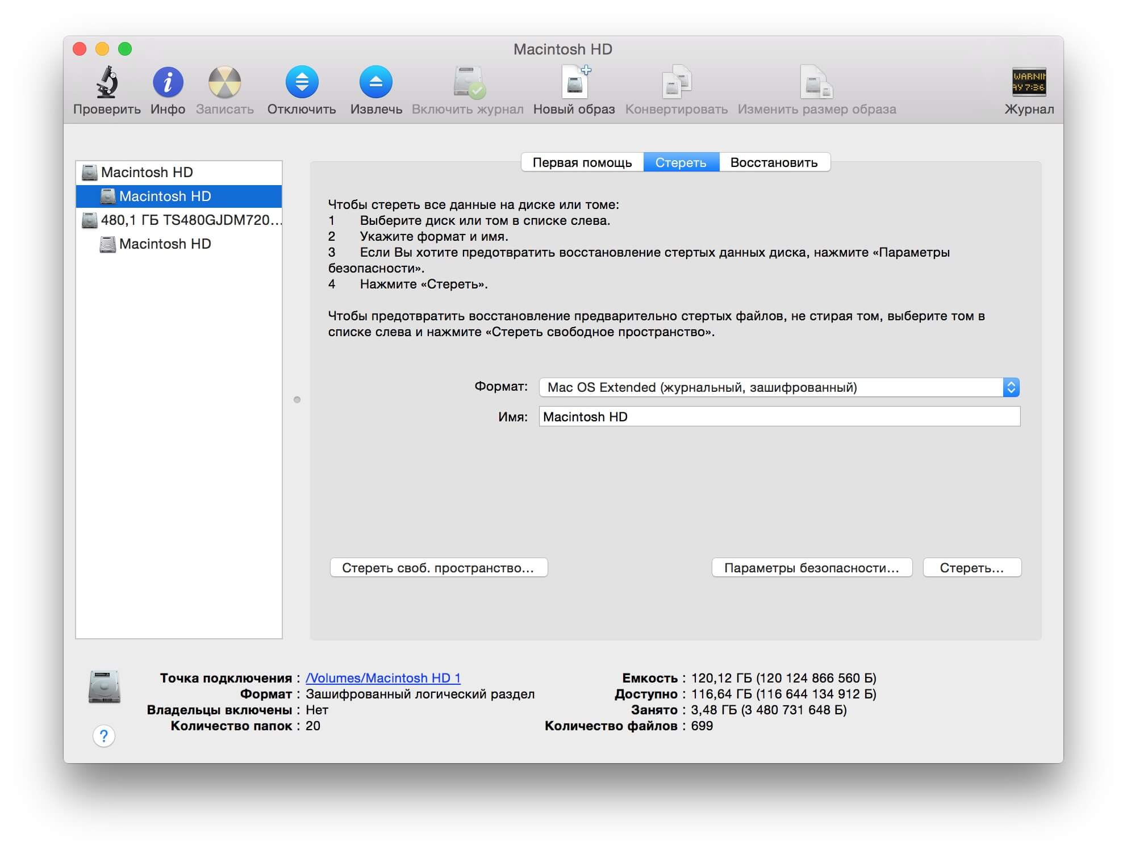
Task: Click the Имя text field
Action: tap(779, 417)
